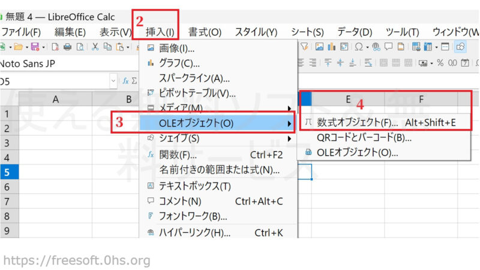Select row 5 header

coord(9,172)
